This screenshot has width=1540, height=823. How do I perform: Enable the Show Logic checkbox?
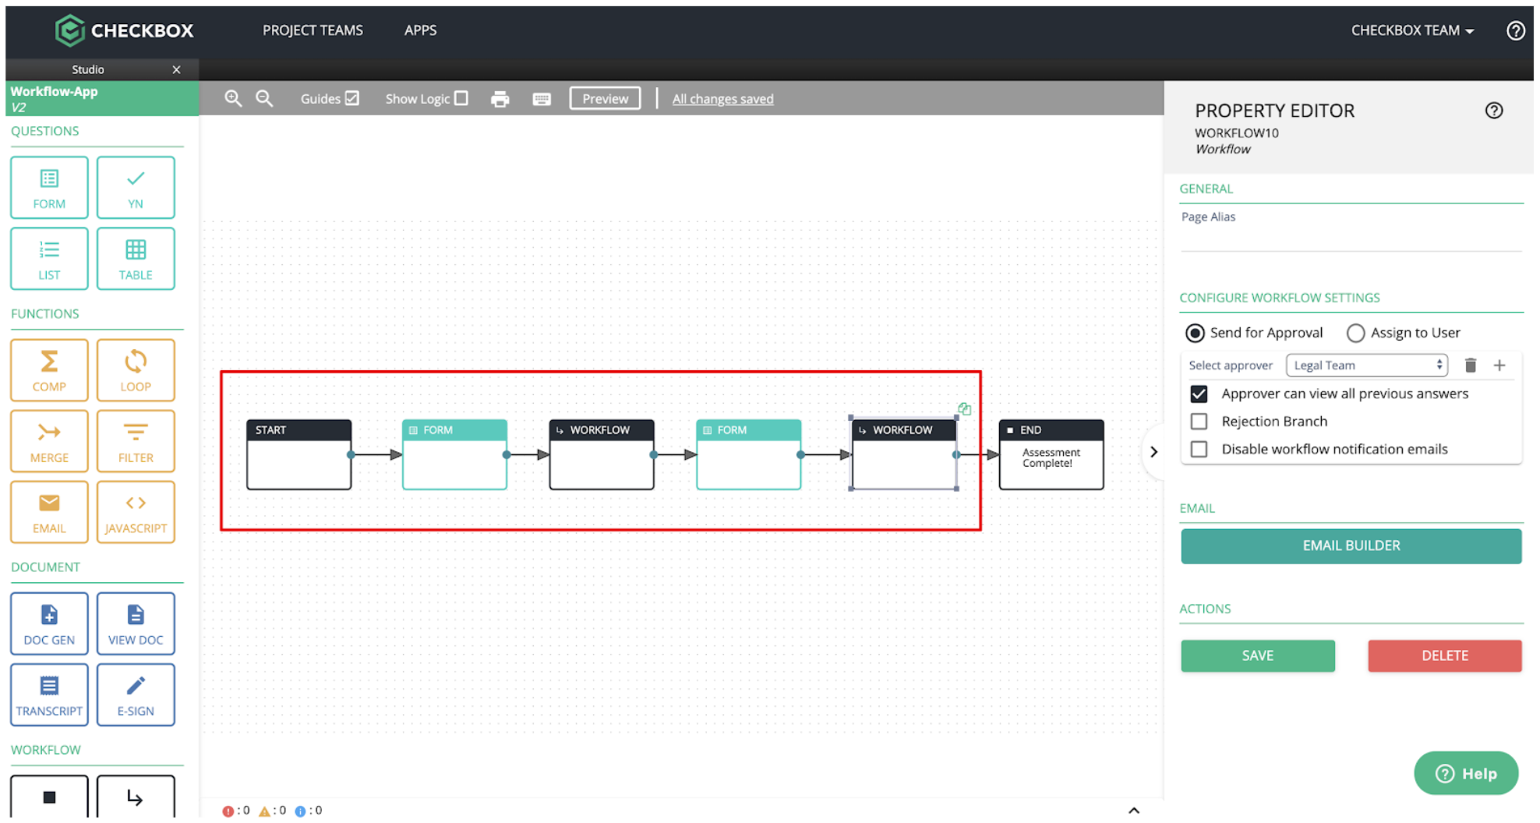(461, 98)
